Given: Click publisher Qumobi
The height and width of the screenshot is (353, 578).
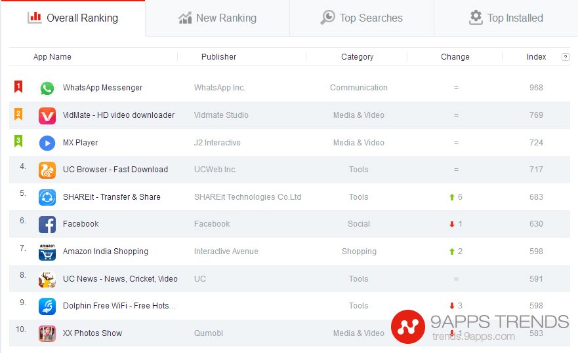Looking at the screenshot, I should pyautogui.click(x=209, y=333).
